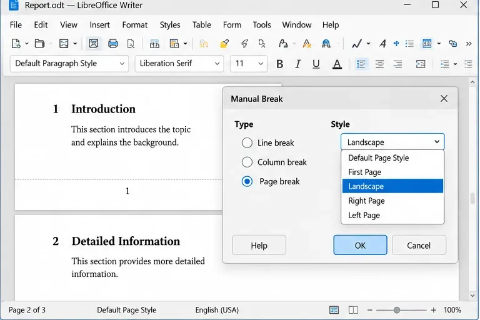
Task: Expand the arrow beside the unordered list icon
Action: [455, 64]
